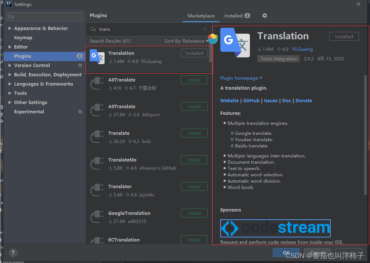Image resolution: width=370 pixels, height=263 pixels.
Task: Click the copy icon next to Experimental
Action: coord(80,112)
